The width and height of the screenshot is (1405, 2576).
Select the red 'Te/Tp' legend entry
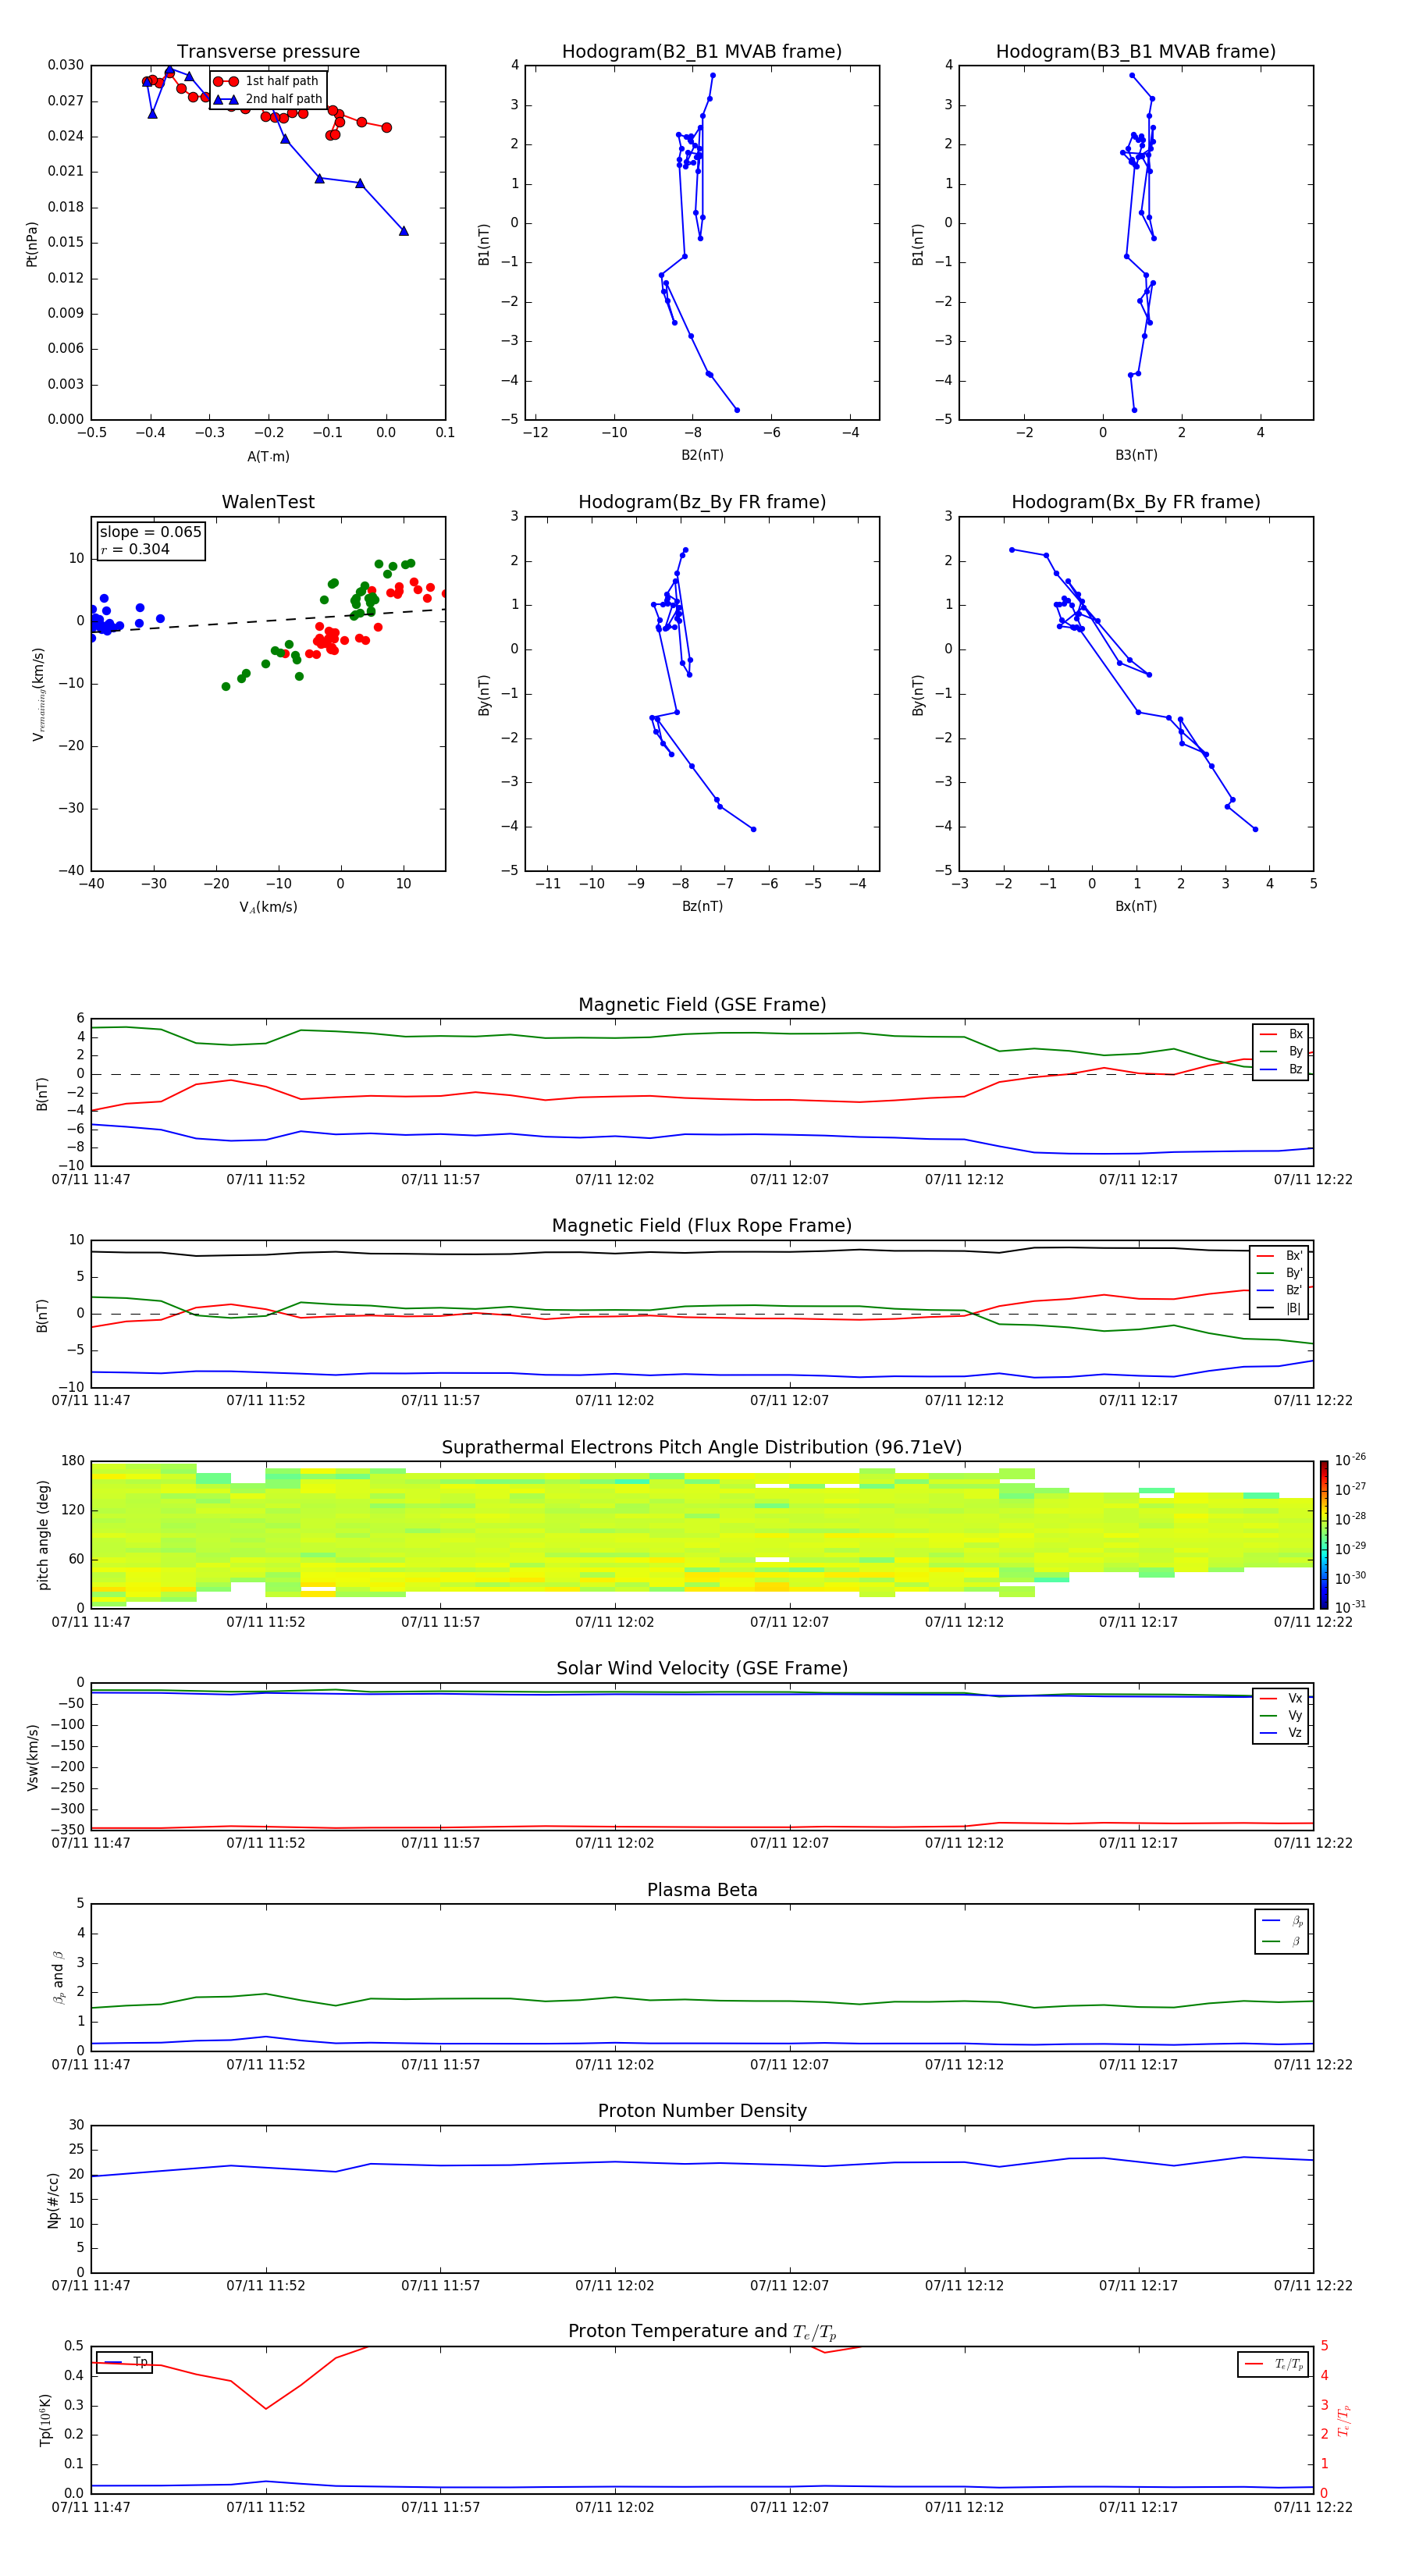tap(1273, 2364)
